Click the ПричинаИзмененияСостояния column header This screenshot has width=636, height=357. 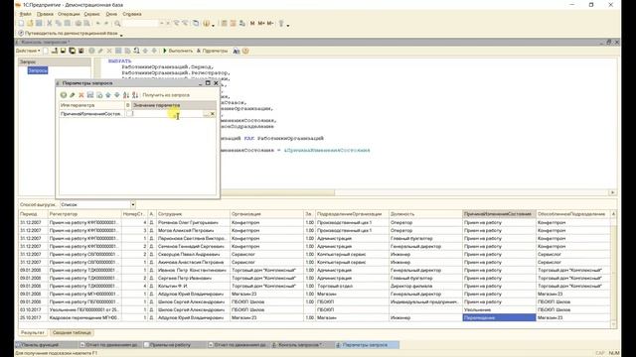click(x=499, y=214)
